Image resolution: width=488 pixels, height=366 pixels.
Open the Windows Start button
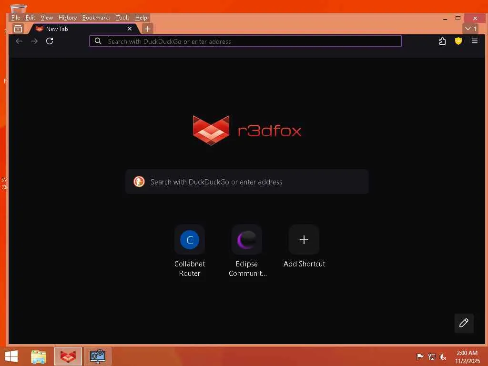click(11, 356)
